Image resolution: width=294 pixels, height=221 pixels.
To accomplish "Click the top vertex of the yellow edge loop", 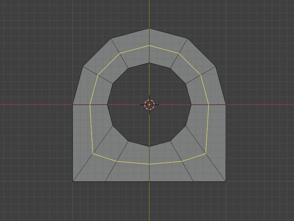I will click(x=149, y=45).
